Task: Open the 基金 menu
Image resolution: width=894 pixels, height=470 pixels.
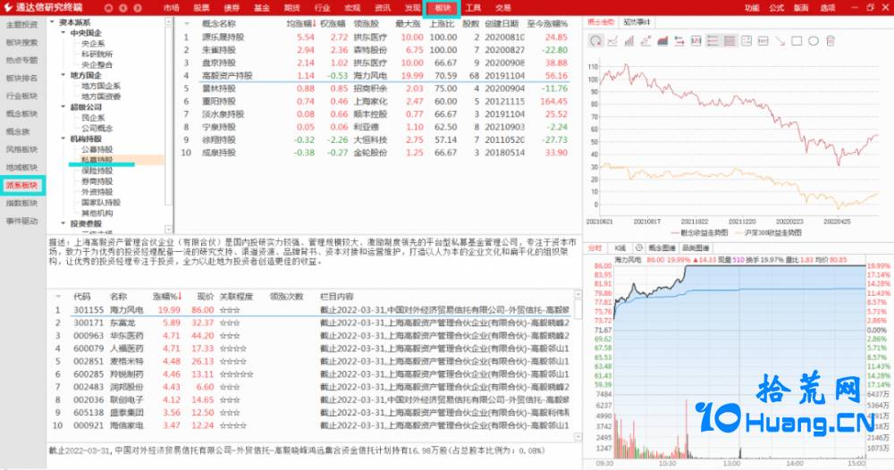Action: [262, 8]
